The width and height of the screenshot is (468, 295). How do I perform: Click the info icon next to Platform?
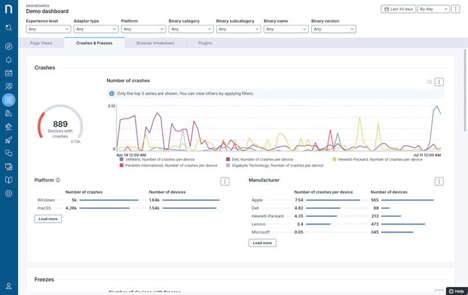click(x=58, y=180)
